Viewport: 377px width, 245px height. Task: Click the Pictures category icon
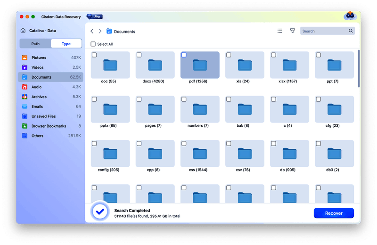point(25,57)
